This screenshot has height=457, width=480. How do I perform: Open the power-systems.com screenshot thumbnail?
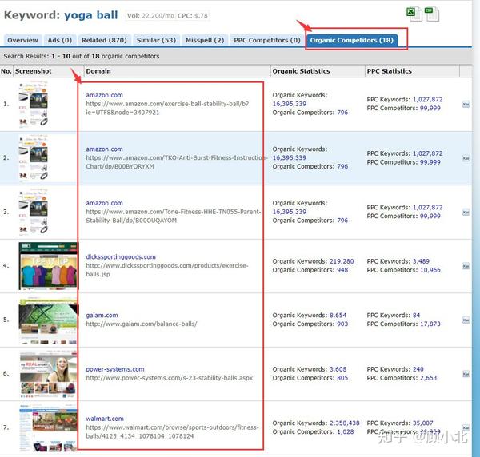coord(48,375)
